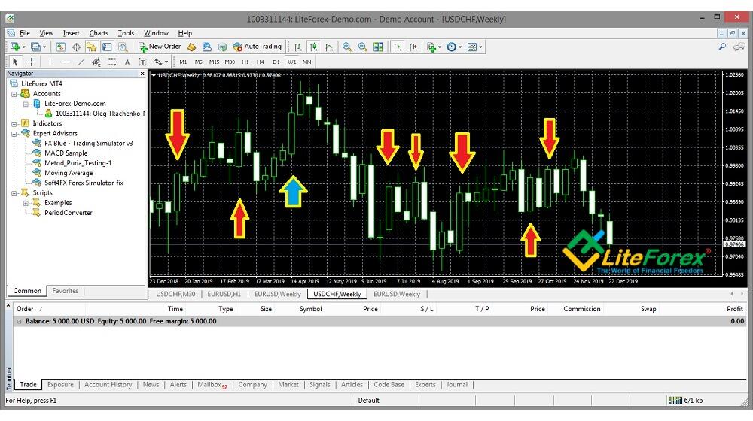Screen dimensions: 753x421
Task: Select the crosshair tool
Action: pyautogui.click(x=32, y=62)
